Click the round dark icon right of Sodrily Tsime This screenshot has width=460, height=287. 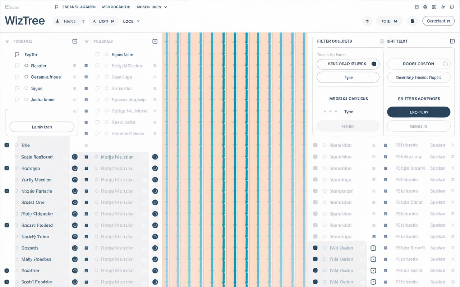click(75, 237)
